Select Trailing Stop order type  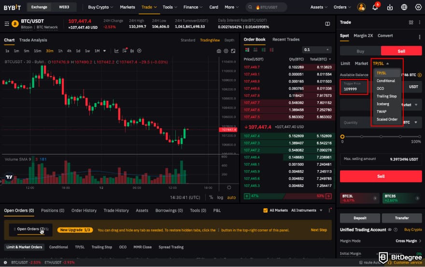click(386, 96)
